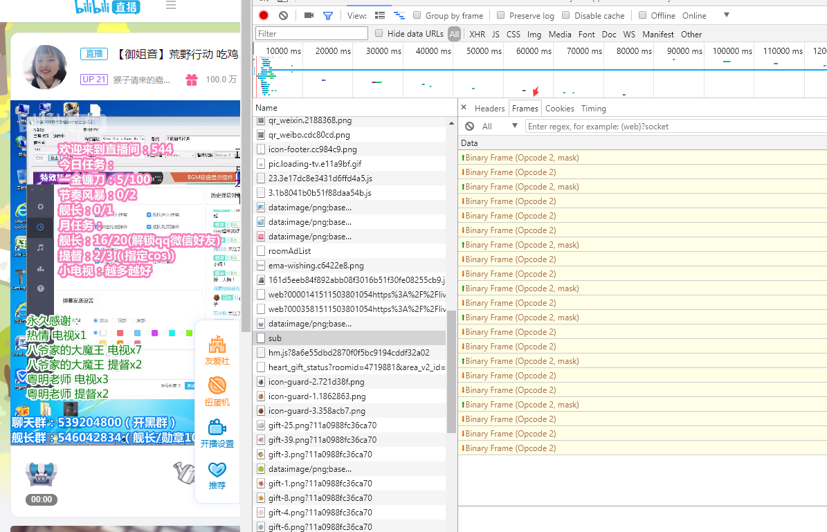Enable the Preserve log checkbox
This screenshot has height=532, width=827.
pos(501,15)
